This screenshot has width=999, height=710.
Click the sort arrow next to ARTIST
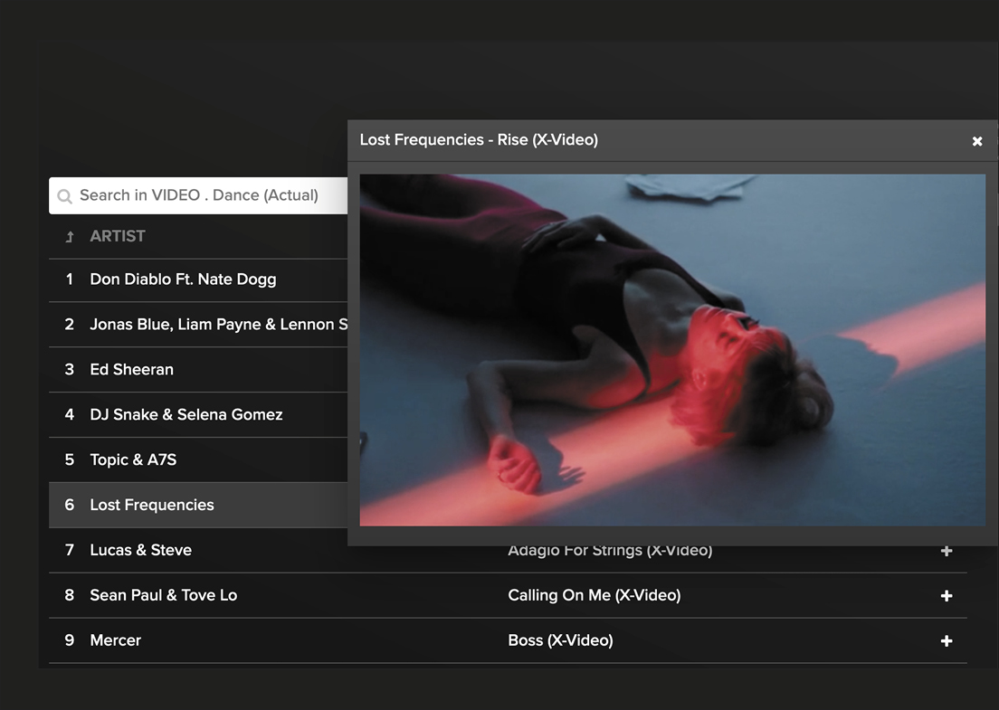click(70, 237)
